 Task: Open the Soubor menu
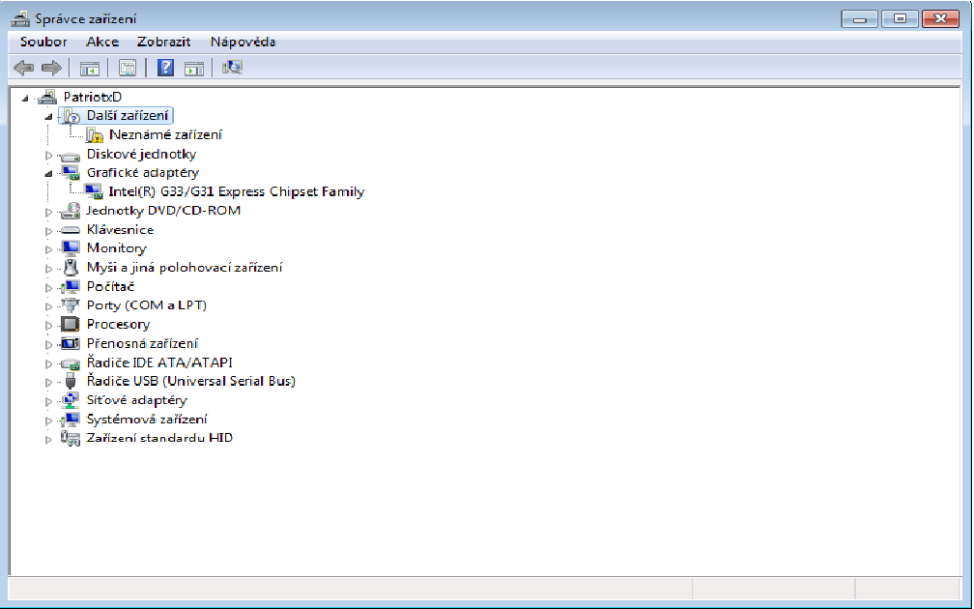click(43, 42)
